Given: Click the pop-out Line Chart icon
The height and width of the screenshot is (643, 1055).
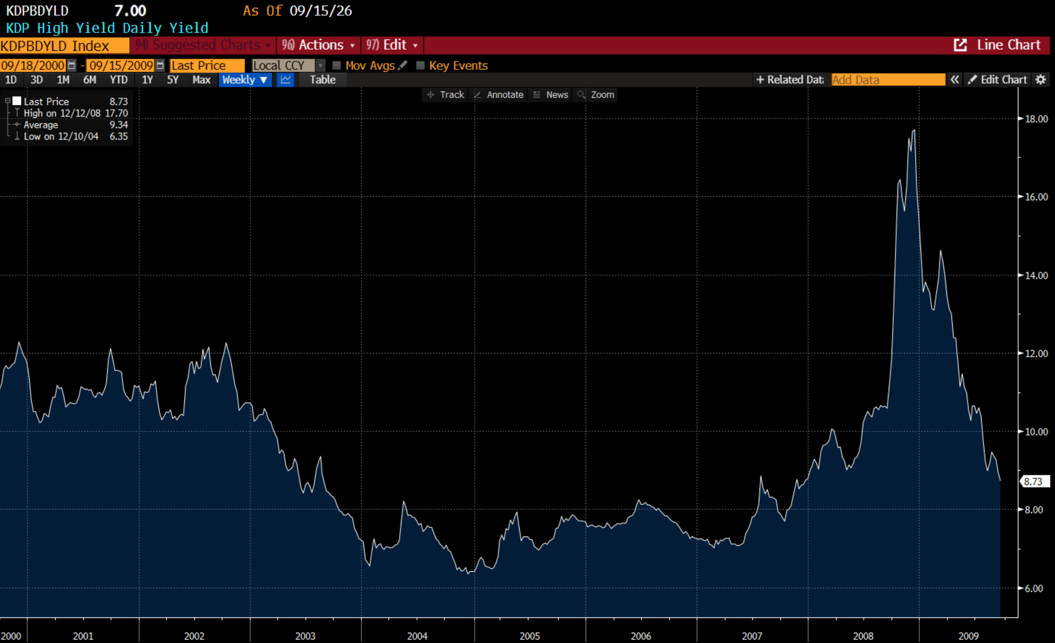Looking at the screenshot, I should (960, 45).
